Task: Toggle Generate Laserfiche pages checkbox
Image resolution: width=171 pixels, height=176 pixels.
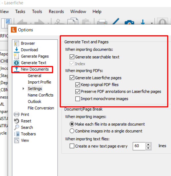Action: [72, 78]
